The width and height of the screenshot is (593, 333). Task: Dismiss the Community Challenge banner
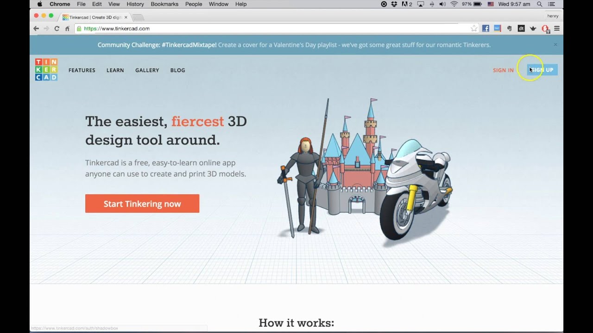tap(555, 45)
